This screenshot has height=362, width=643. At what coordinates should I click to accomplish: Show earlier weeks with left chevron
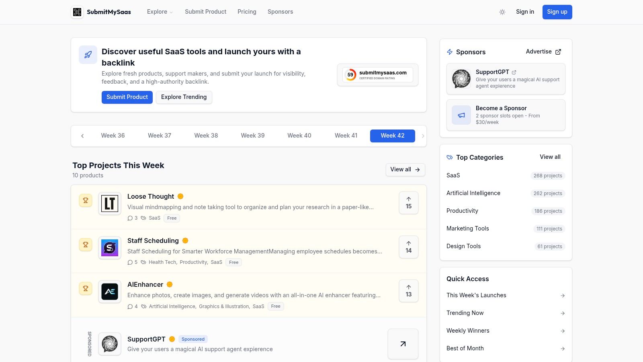tap(82, 136)
